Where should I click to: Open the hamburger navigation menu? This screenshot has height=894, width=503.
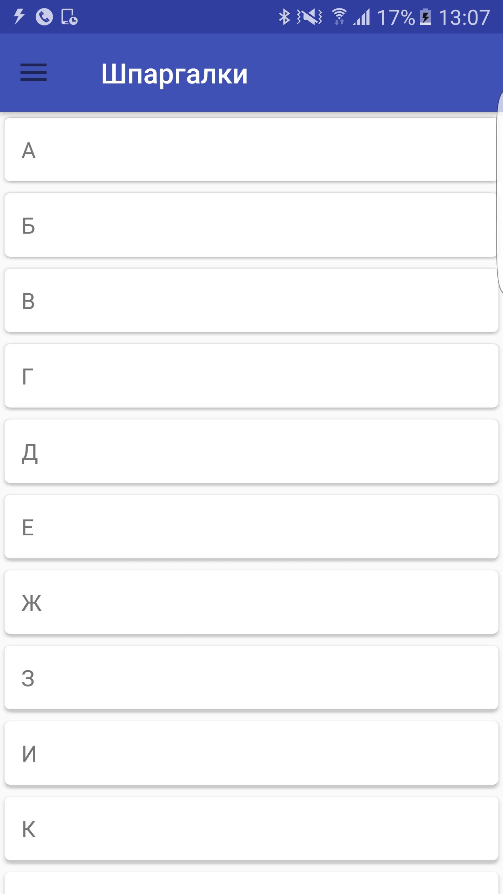pos(34,73)
